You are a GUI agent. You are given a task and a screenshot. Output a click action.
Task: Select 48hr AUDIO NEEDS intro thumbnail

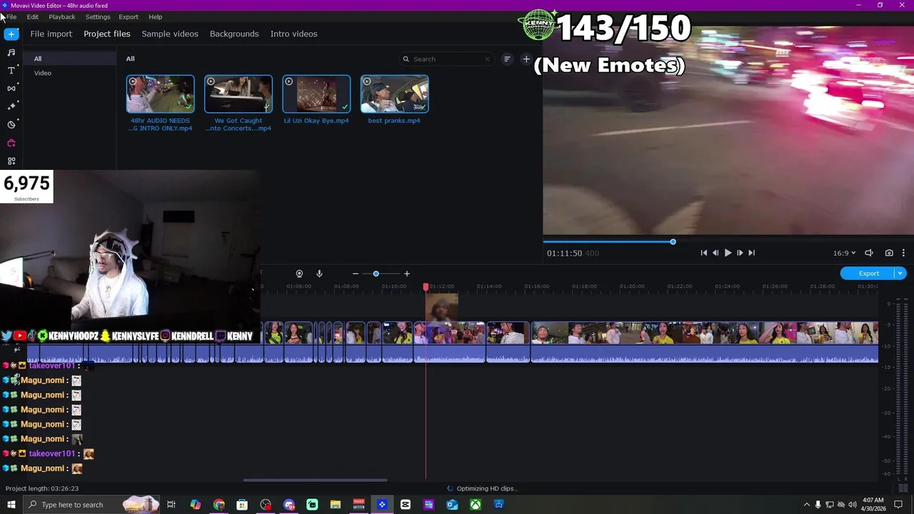(x=160, y=94)
